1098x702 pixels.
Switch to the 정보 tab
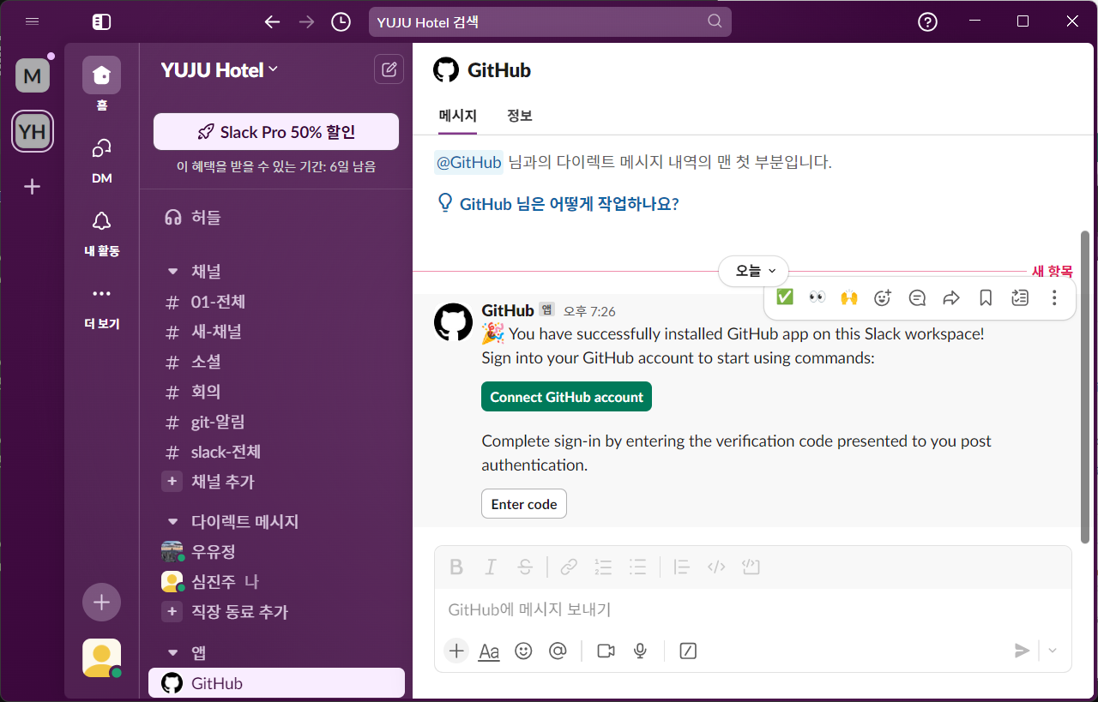520,116
